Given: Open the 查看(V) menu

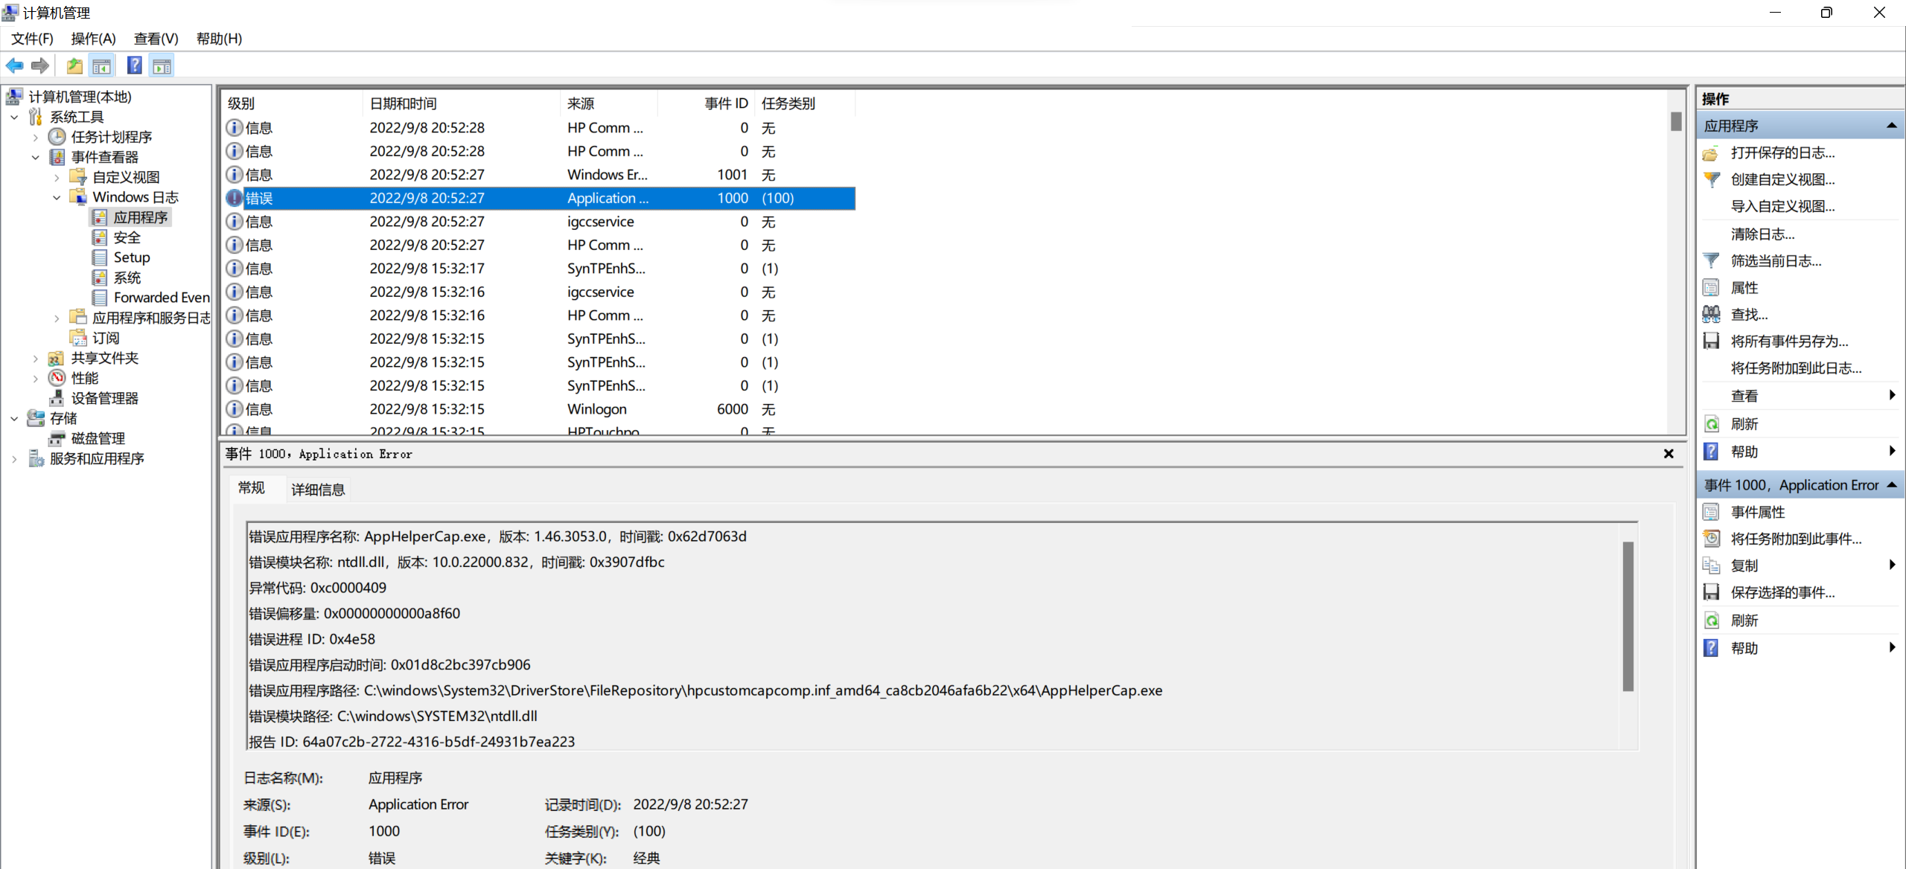Looking at the screenshot, I should click(x=156, y=39).
